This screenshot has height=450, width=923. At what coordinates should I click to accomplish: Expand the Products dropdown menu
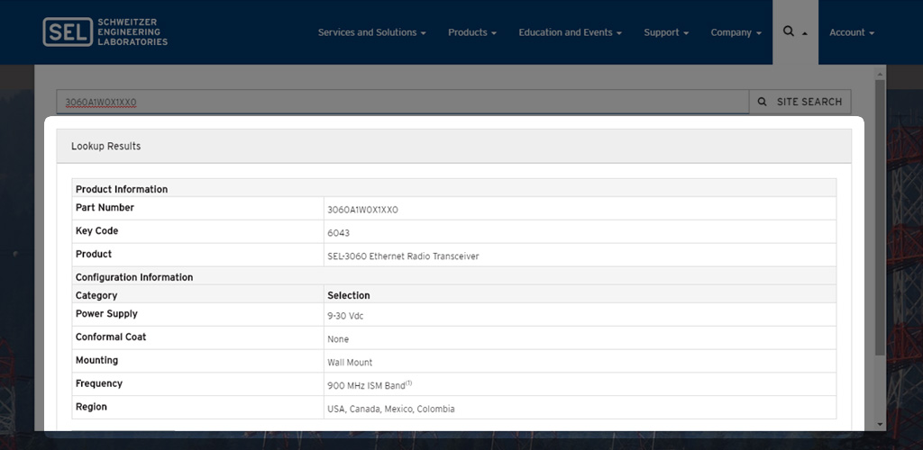pos(472,32)
